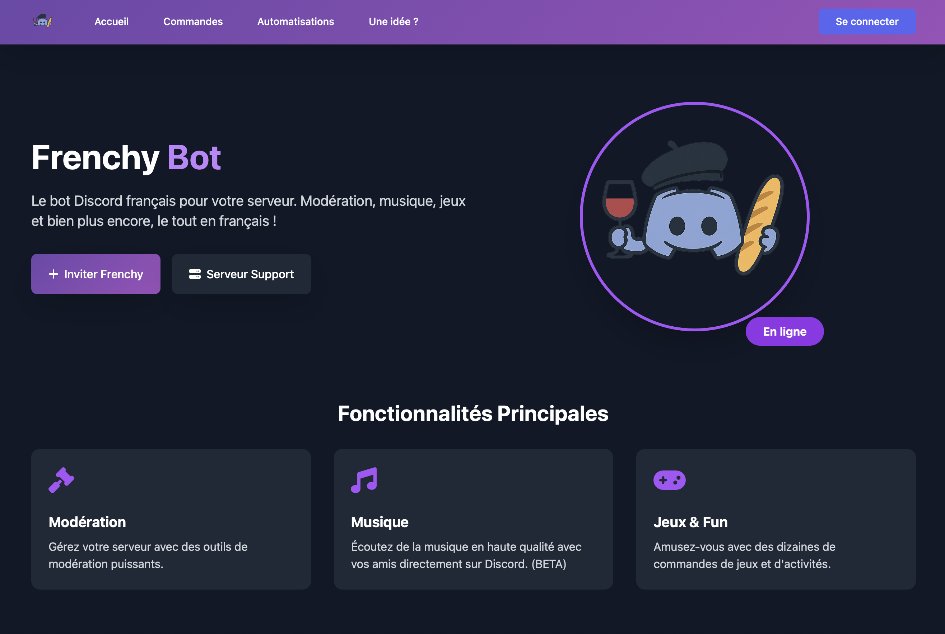This screenshot has width=945, height=634.
Task: Click the Inviter Frenchy button
Action: click(x=96, y=274)
